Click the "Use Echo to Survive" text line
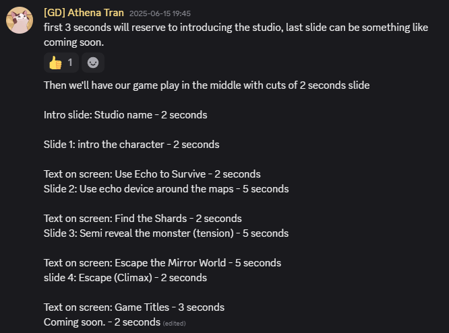 (152, 174)
